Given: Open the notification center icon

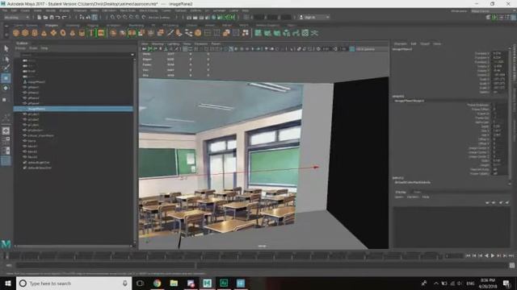Looking at the screenshot, I should 506,283.
